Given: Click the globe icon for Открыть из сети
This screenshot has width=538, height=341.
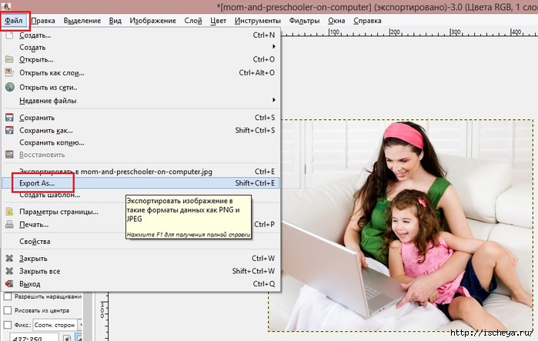Looking at the screenshot, I should click(x=9, y=87).
